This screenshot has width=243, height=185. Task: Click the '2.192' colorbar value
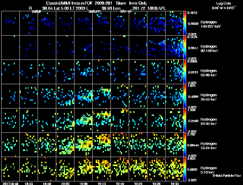pos(191,134)
